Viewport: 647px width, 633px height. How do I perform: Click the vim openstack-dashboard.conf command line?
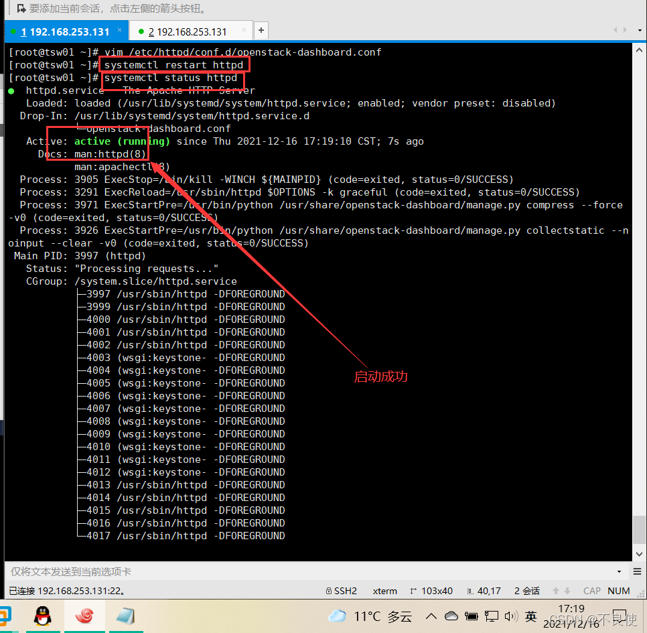click(x=242, y=52)
